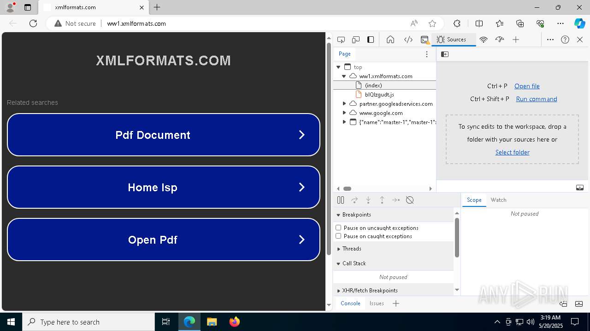Expand the Threads section
Viewport: 590px width, 331px height.
click(x=338, y=249)
